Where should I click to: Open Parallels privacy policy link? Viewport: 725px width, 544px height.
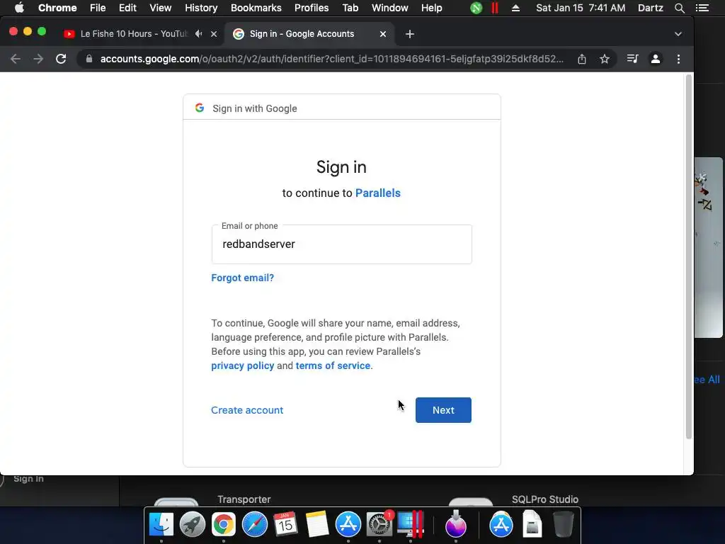point(242,365)
